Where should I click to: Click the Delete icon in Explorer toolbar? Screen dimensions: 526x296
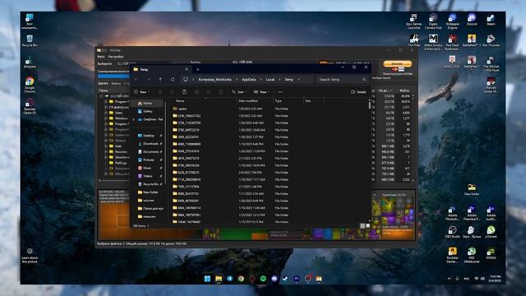(x=221, y=92)
